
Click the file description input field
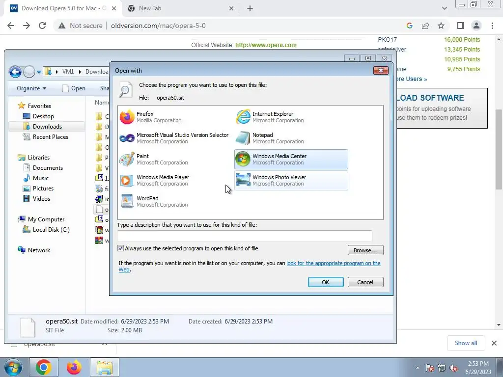tap(245, 236)
